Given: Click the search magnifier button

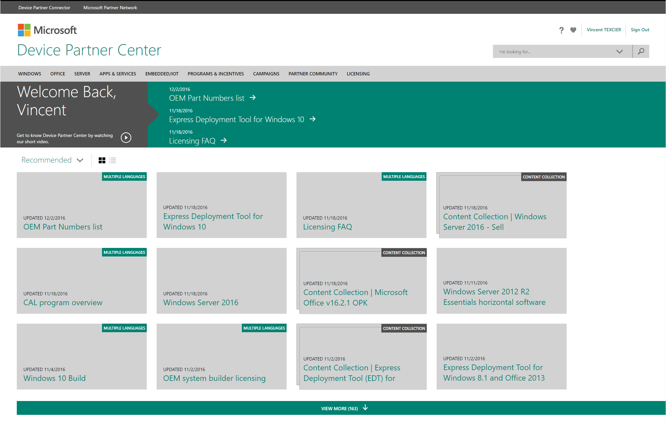Looking at the screenshot, I should (x=641, y=51).
